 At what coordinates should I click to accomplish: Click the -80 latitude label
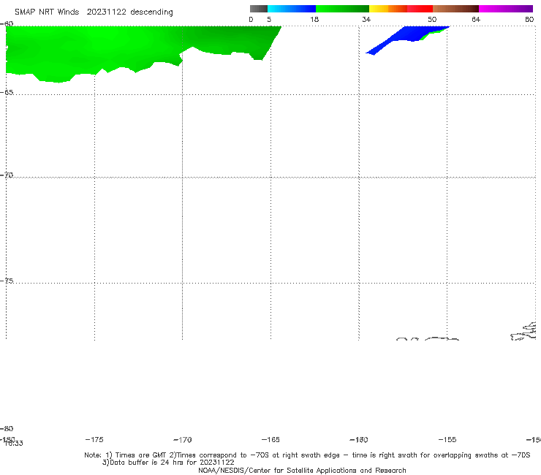[x=7, y=428]
